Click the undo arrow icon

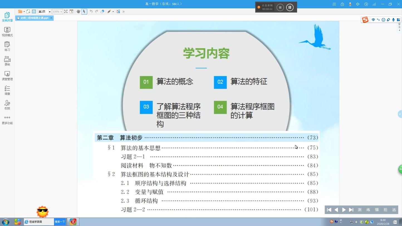[91, 11]
